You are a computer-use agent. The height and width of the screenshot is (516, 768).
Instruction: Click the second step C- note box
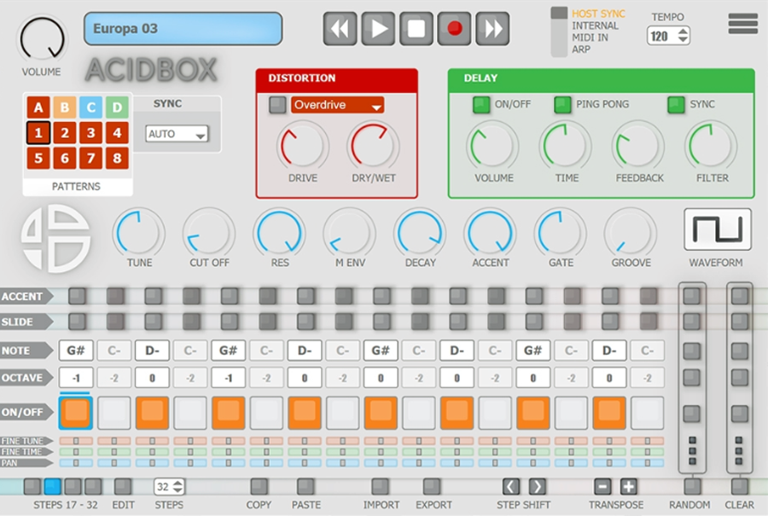pos(114,351)
